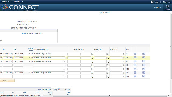Click the Punch Total column header
The image size is (172, 97).
click(30, 49)
